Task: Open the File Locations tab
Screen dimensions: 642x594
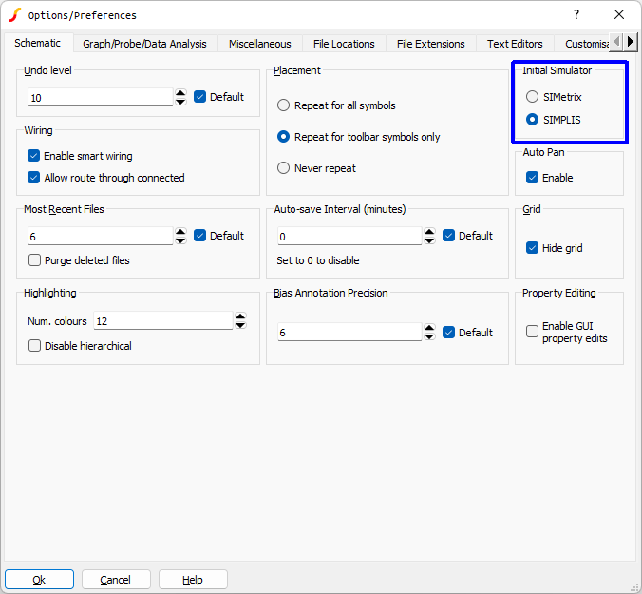Action: tap(344, 44)
